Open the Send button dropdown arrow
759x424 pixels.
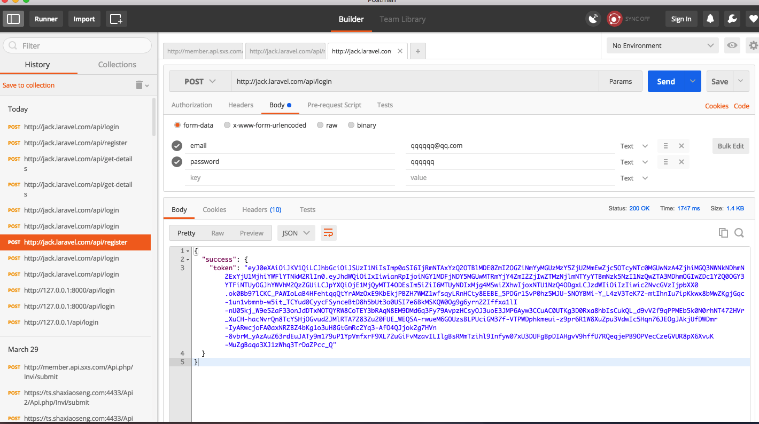coord(693,81)
